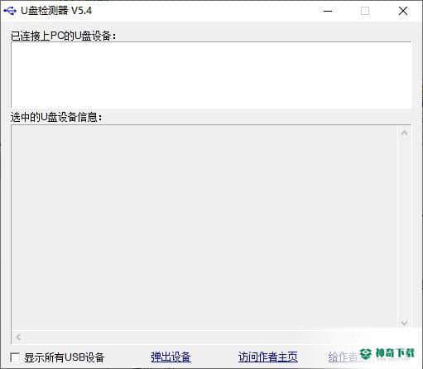Click the 已连接上PC的U盘设备 label

pos(64,36)
